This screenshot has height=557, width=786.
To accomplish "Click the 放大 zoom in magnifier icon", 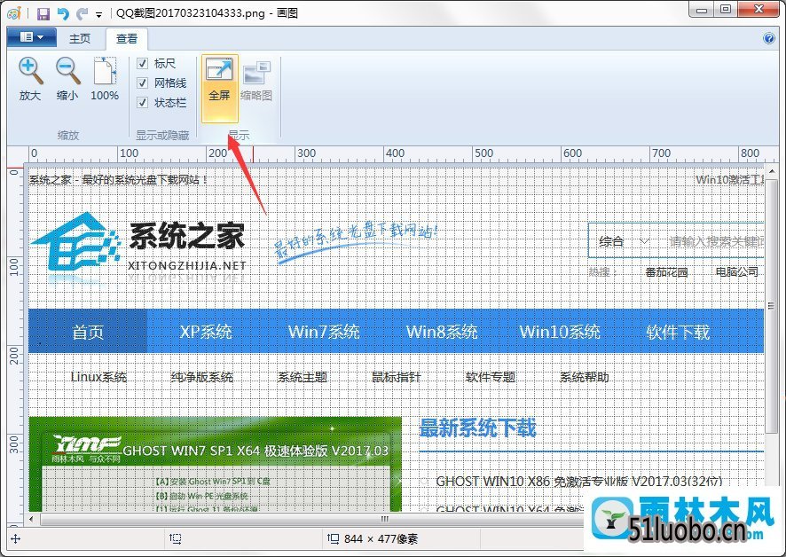I will [30, 71].
